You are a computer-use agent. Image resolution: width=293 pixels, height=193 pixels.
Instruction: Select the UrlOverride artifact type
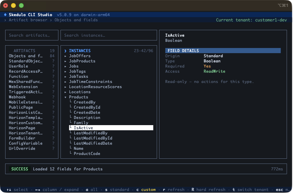pyautogui.click(x=32, y=148)
